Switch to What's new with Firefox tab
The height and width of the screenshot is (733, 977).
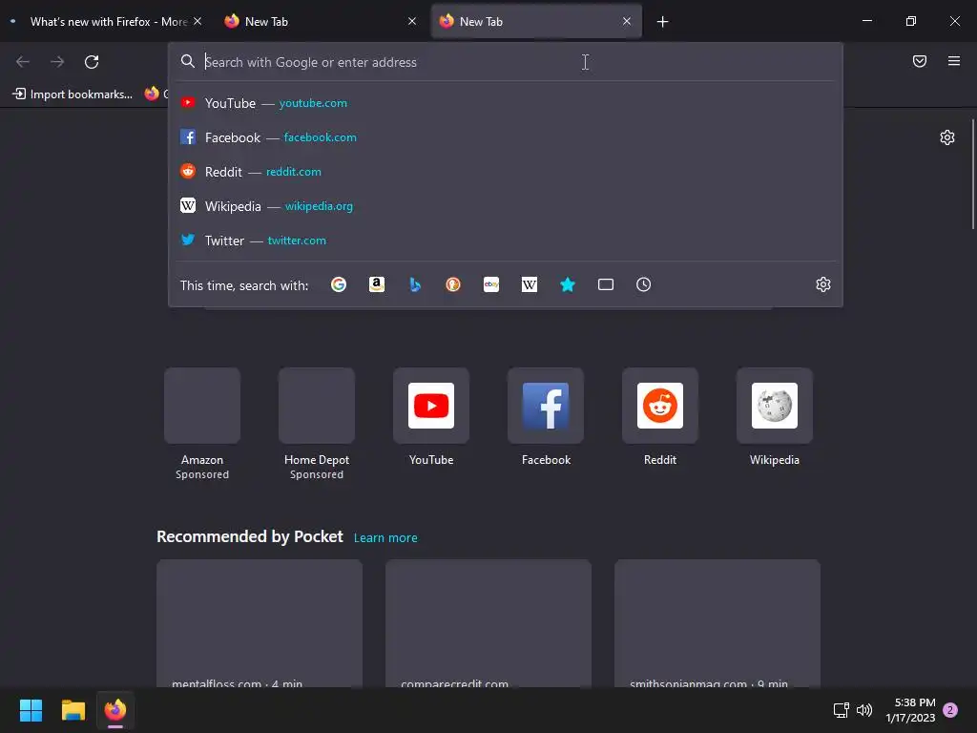click(105, 22)
